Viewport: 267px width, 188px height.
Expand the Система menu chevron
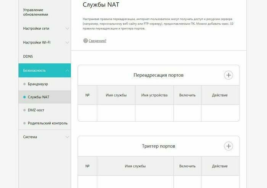(67, 137)
